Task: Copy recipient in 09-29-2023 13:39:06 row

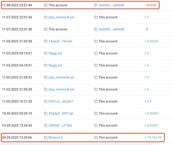Action: tap(96, 138)
